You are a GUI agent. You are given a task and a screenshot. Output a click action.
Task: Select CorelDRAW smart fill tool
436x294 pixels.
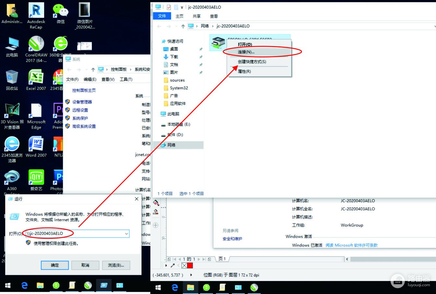pyautogui.click(x=156, y=212)
